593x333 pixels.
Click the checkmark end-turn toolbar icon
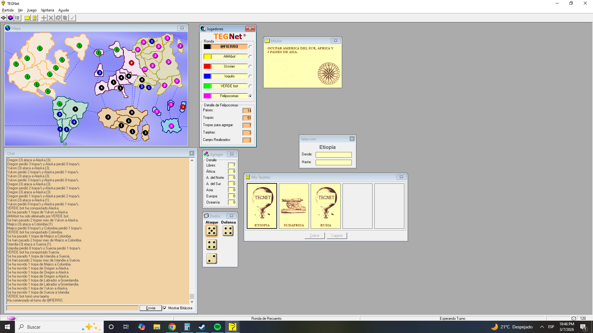pyautogui.click(x=72, y=18)
